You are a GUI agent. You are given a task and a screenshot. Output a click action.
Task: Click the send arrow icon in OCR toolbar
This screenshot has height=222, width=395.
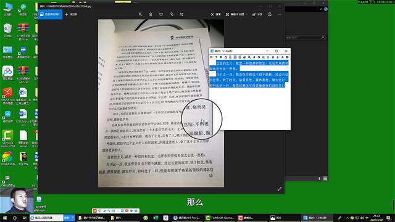coord(254,57)
